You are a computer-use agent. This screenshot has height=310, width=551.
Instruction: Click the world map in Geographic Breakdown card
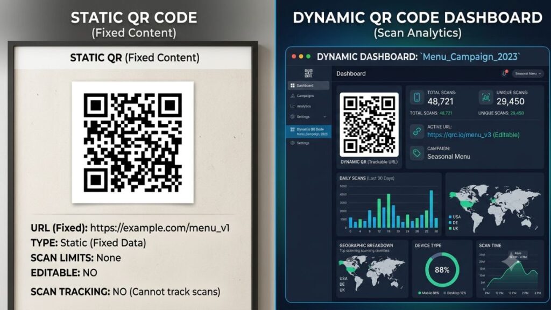click(372, 273)
